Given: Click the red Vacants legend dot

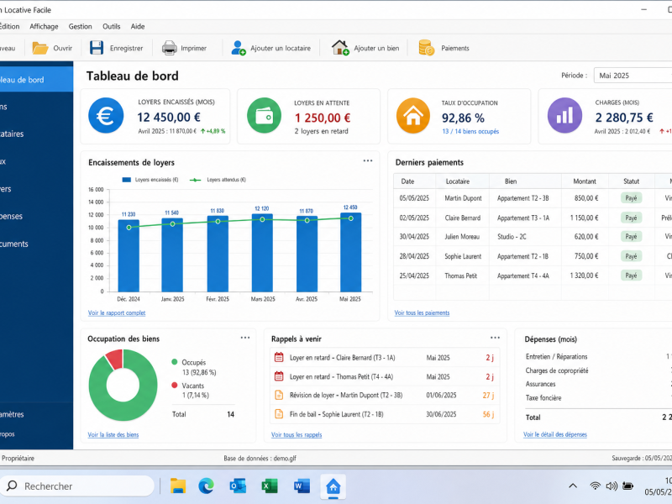Looking at the screenshot, I should pos(175,385).
